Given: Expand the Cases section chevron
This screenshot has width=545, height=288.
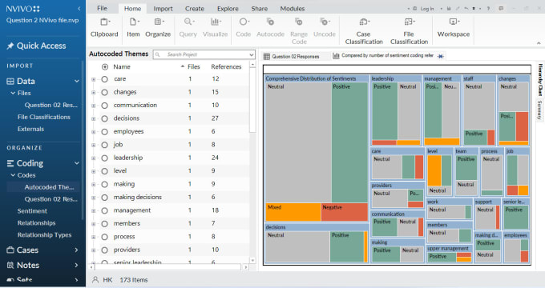Looking at the screenshot, I should 76,250.
